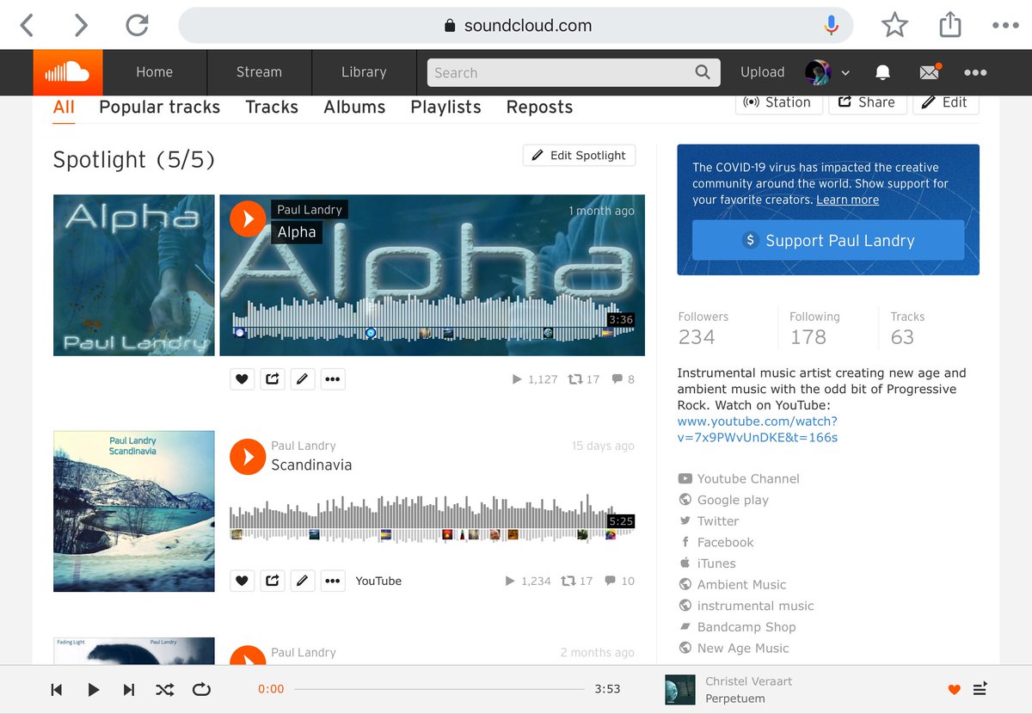
Task: Open the next-up queue icon
Action: (980, 689)
